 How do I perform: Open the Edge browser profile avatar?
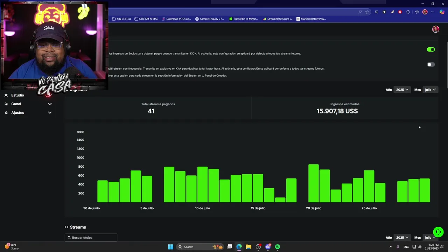[425, 12]
